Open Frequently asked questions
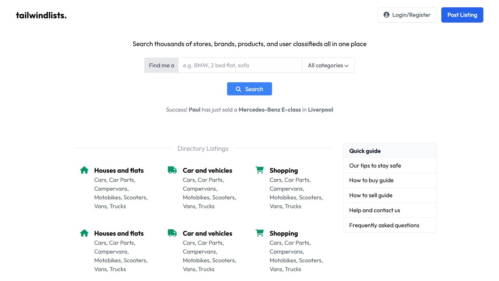 (x=390, y=225)
